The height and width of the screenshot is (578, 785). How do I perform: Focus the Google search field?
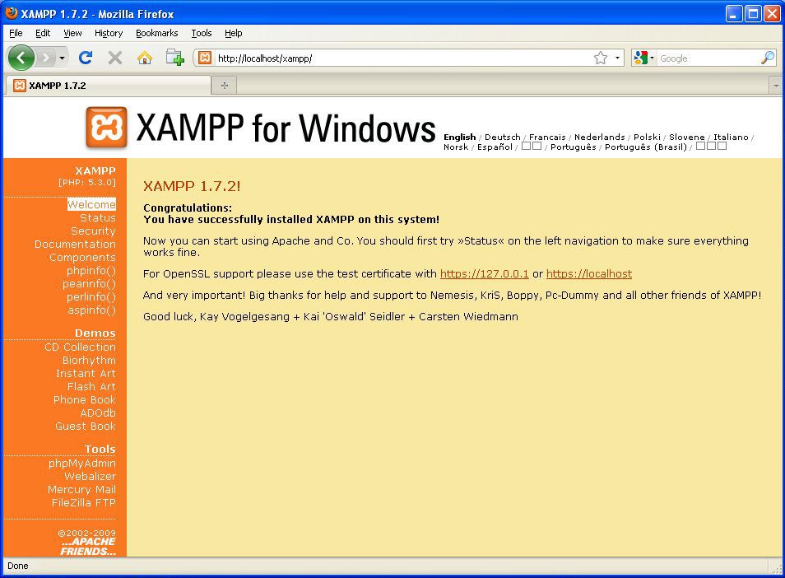[x=708, y=58]
